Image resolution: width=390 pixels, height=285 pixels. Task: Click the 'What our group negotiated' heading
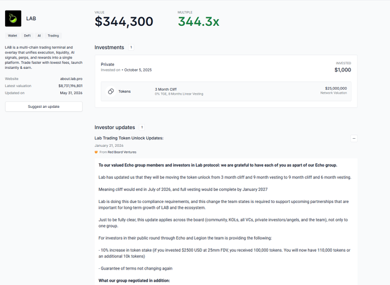(134, 280)
